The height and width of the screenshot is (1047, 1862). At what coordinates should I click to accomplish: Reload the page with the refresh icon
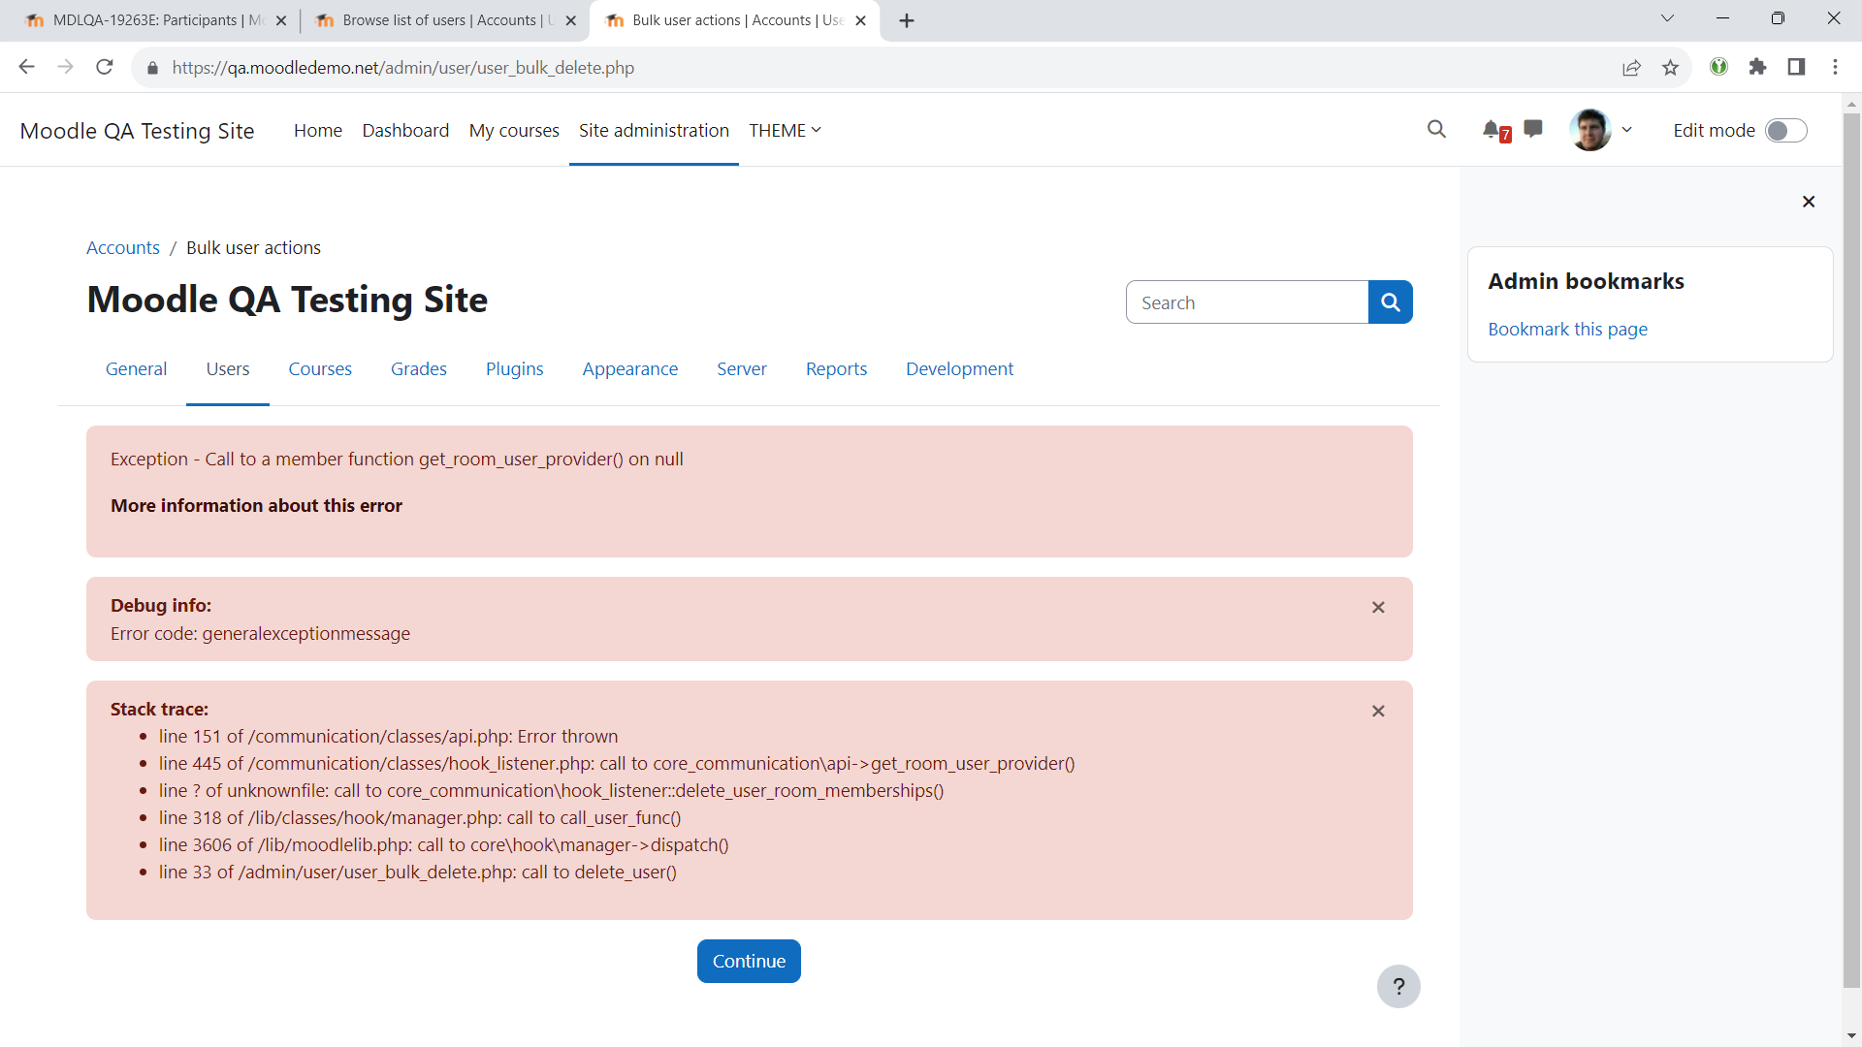pos(105,67)
